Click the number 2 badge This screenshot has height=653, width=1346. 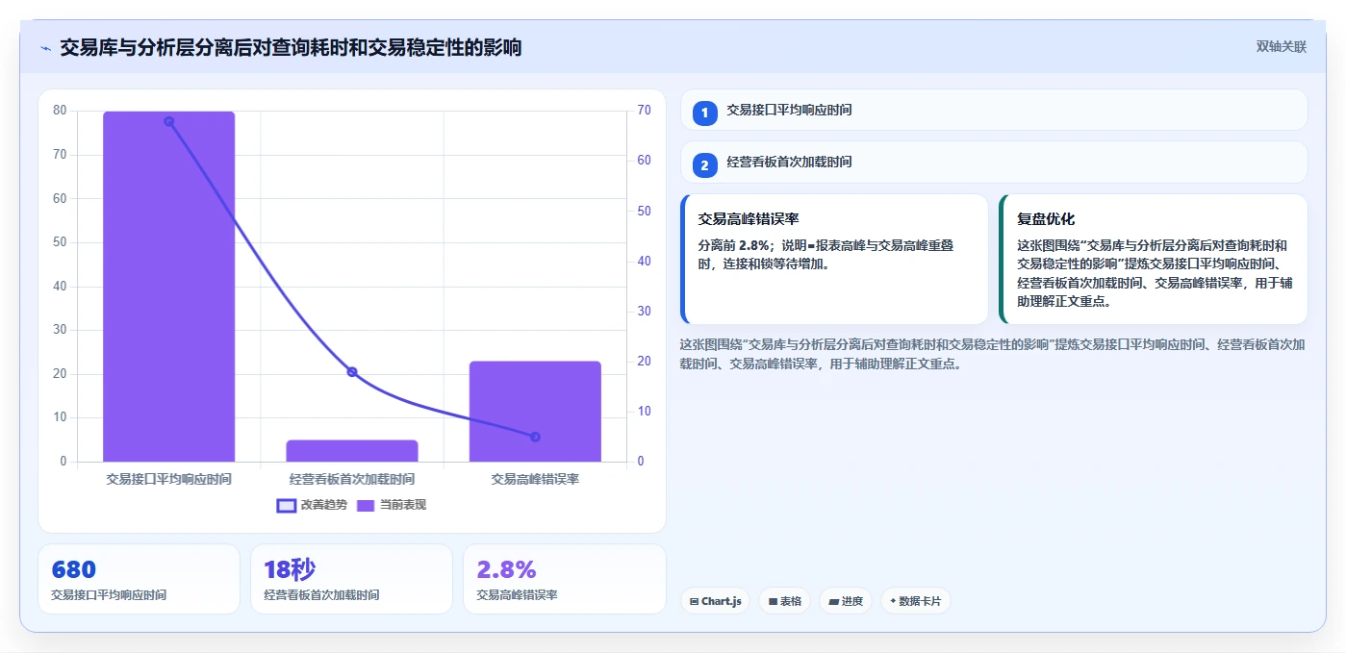[x=704, y=165]
